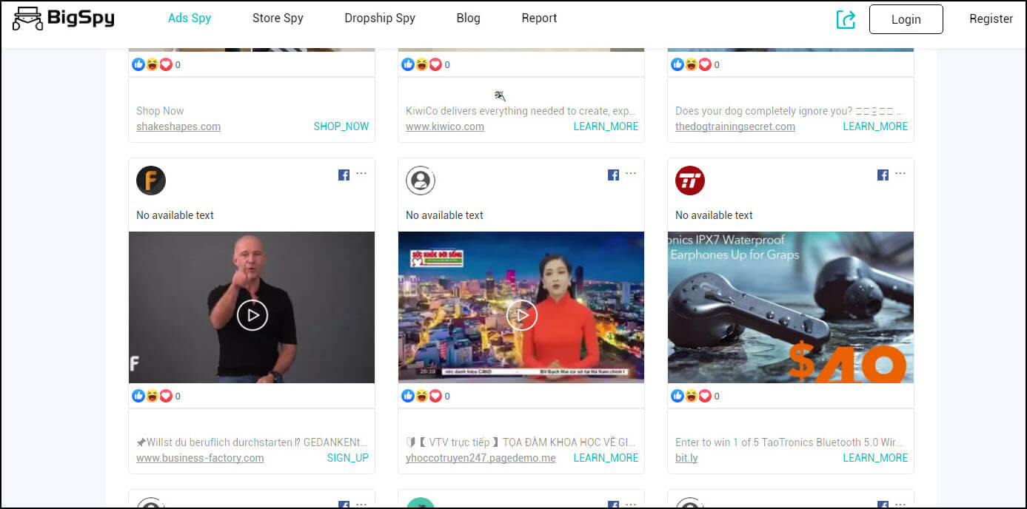Open www.business-factory.com link
The image size is (1027, 509).
[200, 458]
